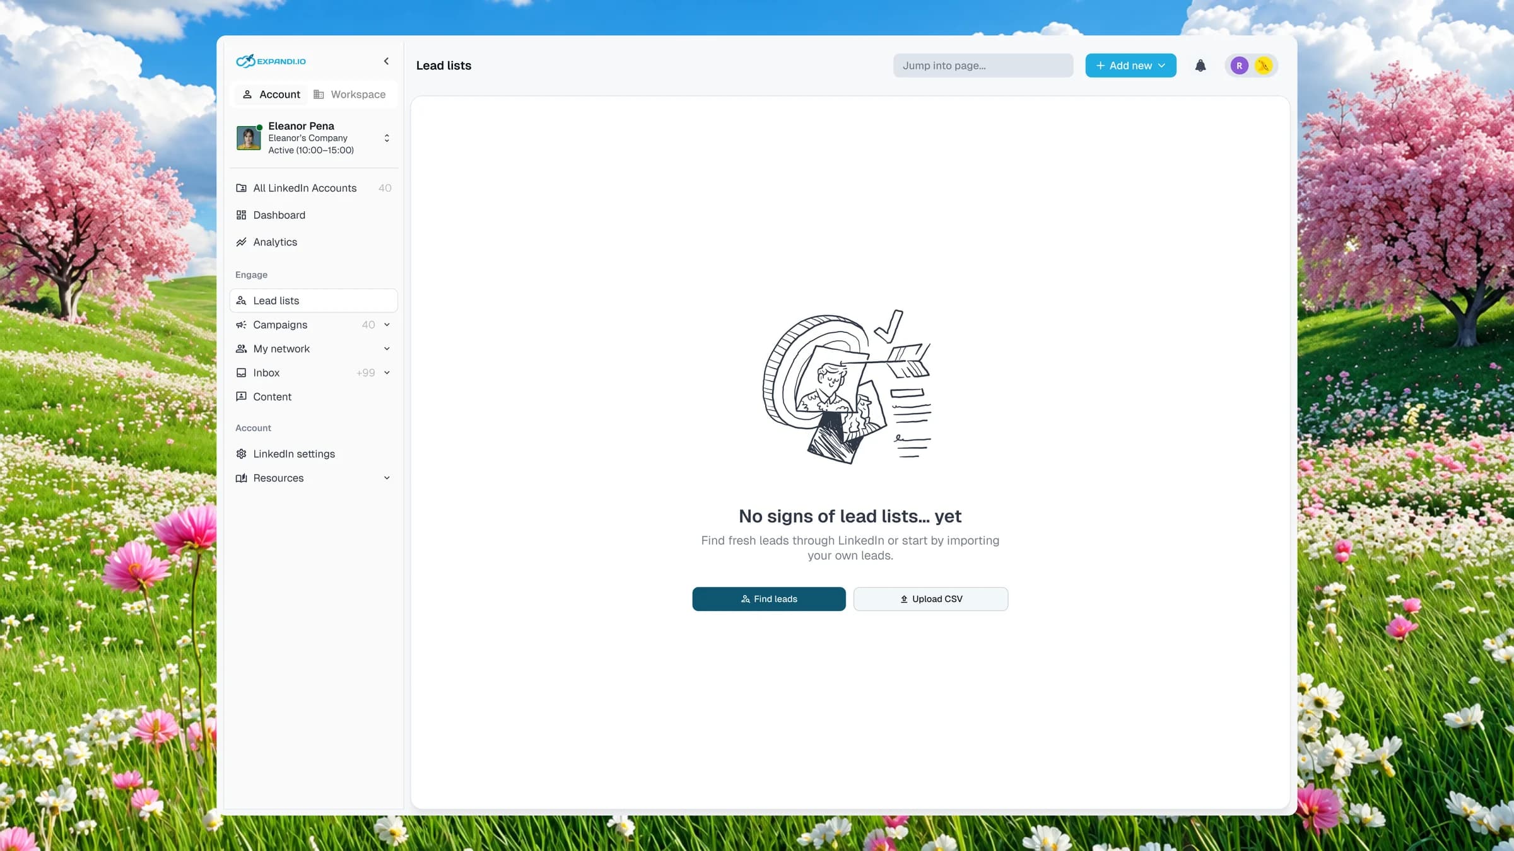
Task: Expand the Inbox submenu chevron
Action: click(387, 373)
